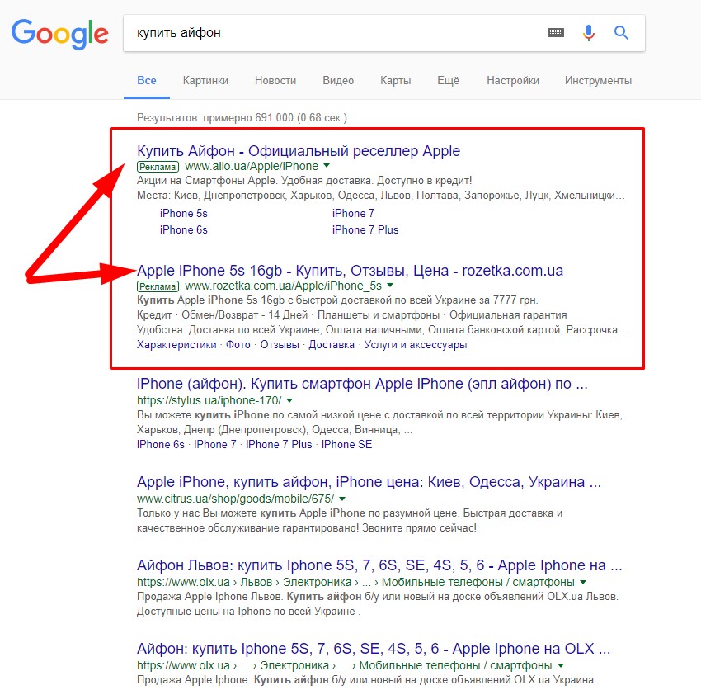Click the blue magnifier search button
The width and height of the screenshot is (701, 690).
[x=621, y=33]
